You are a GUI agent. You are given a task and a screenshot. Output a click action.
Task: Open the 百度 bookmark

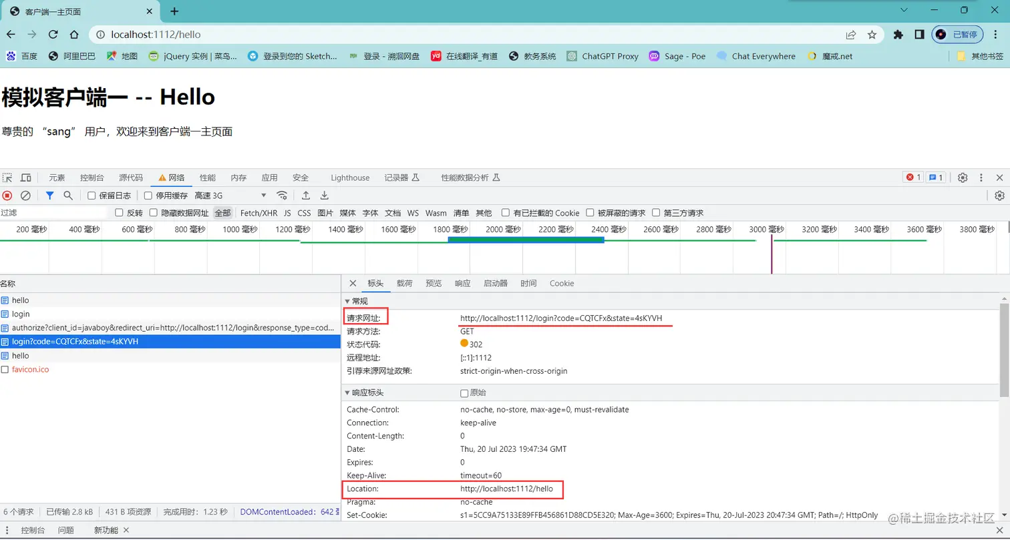22,57
